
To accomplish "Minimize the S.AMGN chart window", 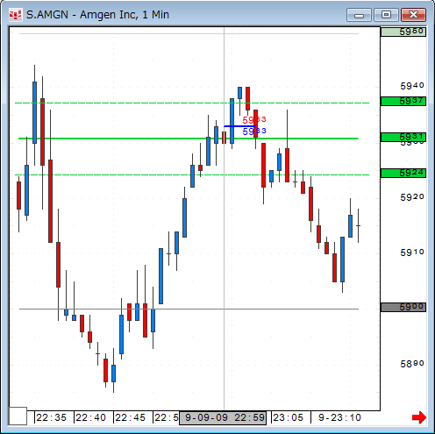I will (x=359, y=15).
